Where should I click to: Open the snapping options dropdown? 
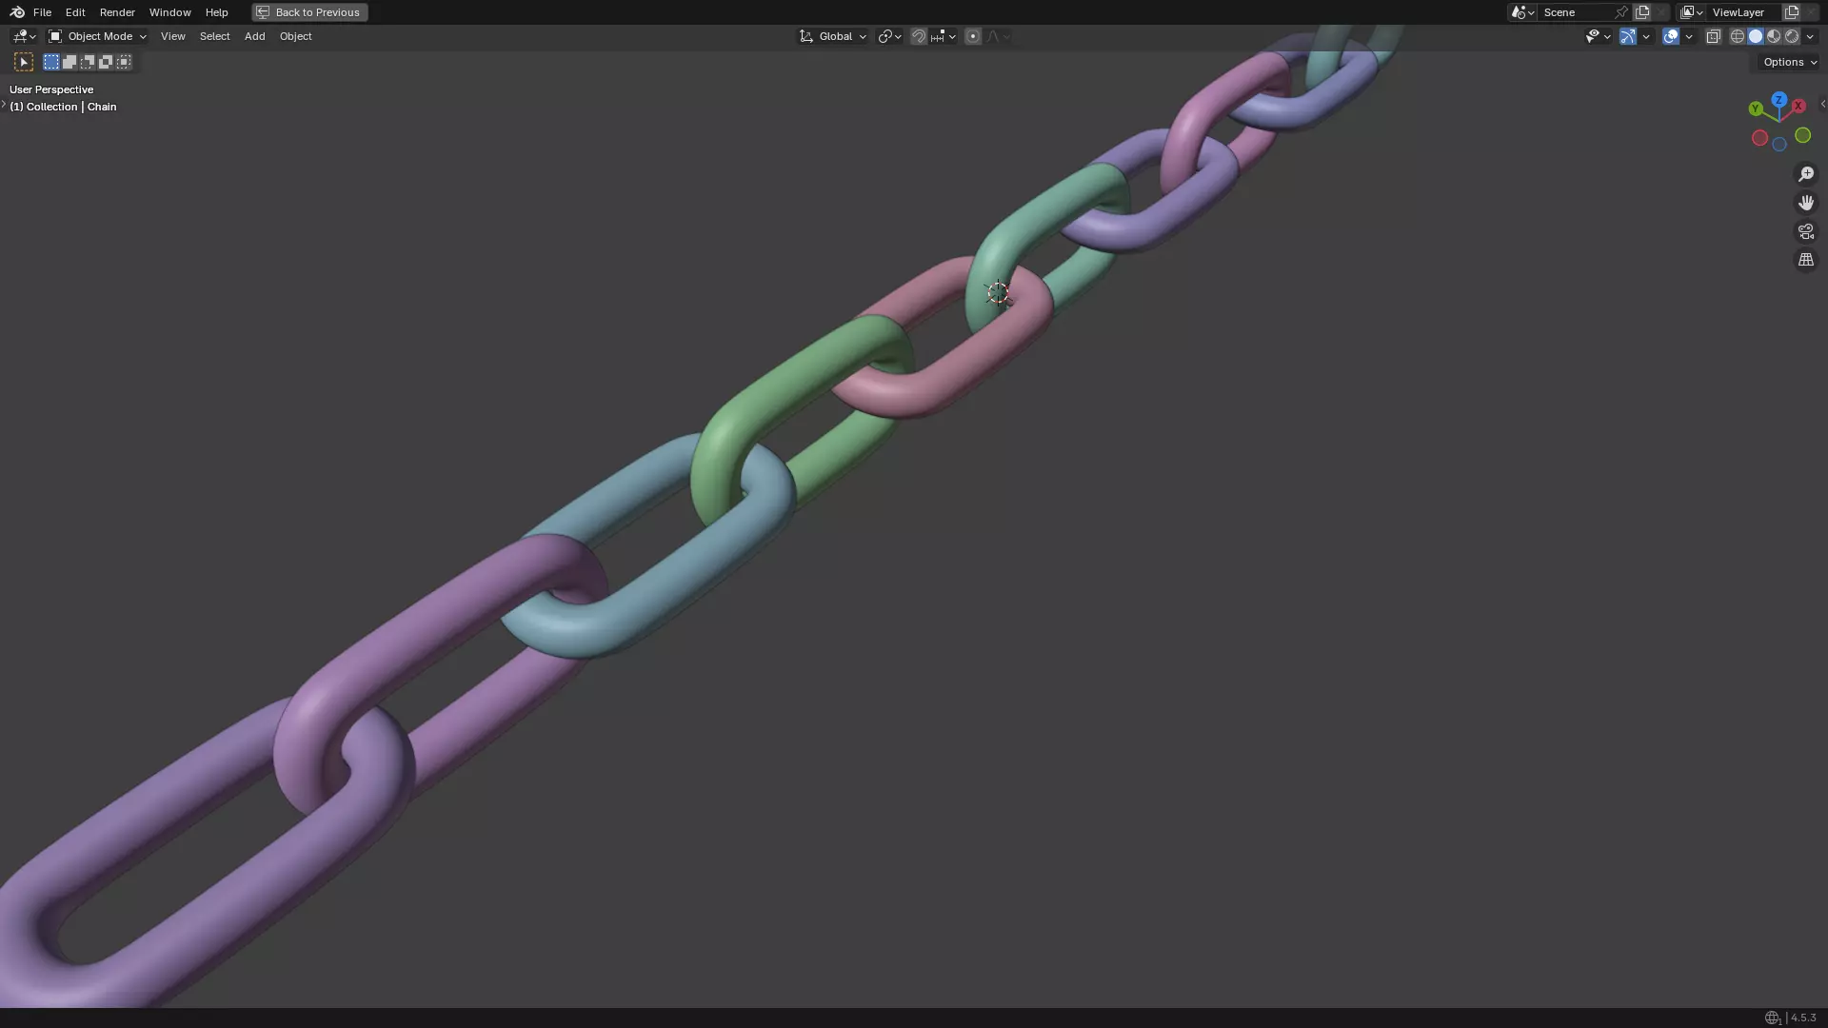point(944,36)
